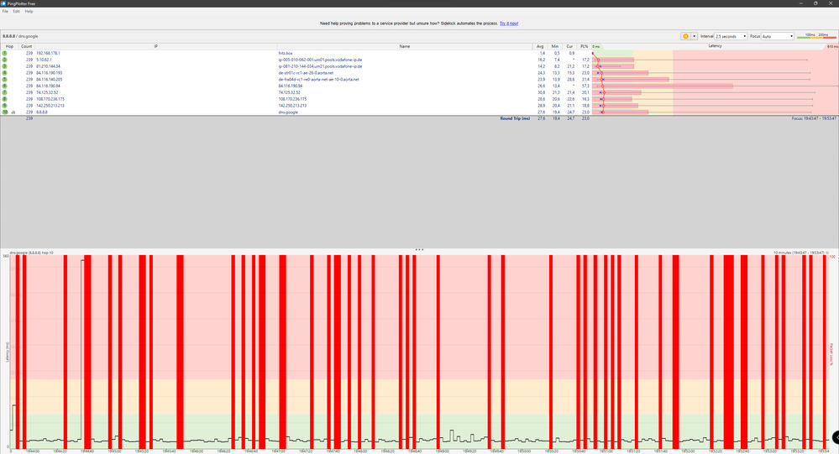Click the three-dot splitter handle above timeline
The height and width of the screenshot is (454, 839).
(x=419, y=249)
